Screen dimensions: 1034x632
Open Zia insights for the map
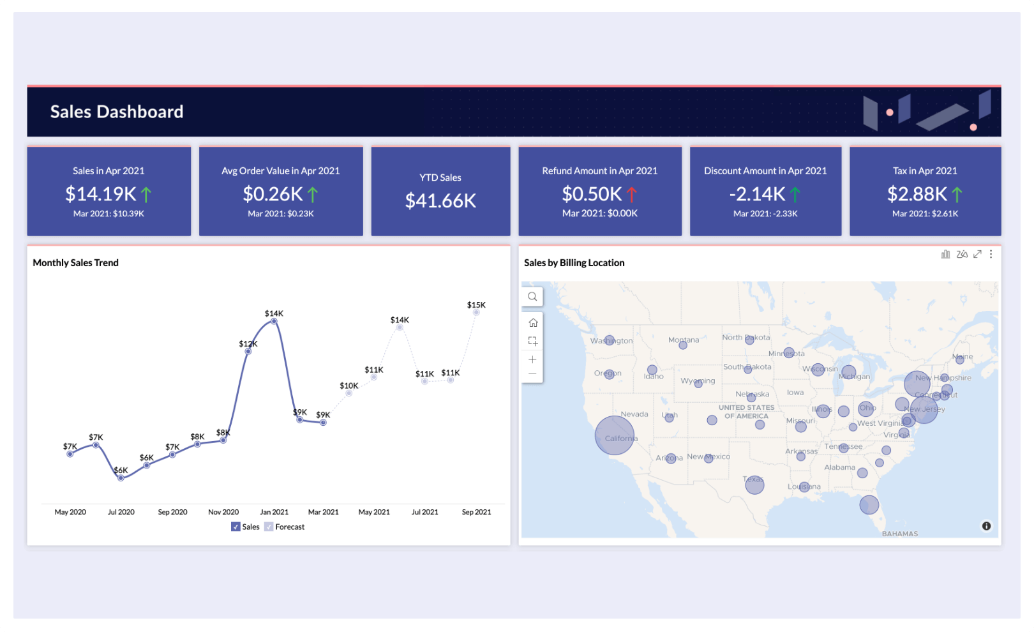coord(962,254)
